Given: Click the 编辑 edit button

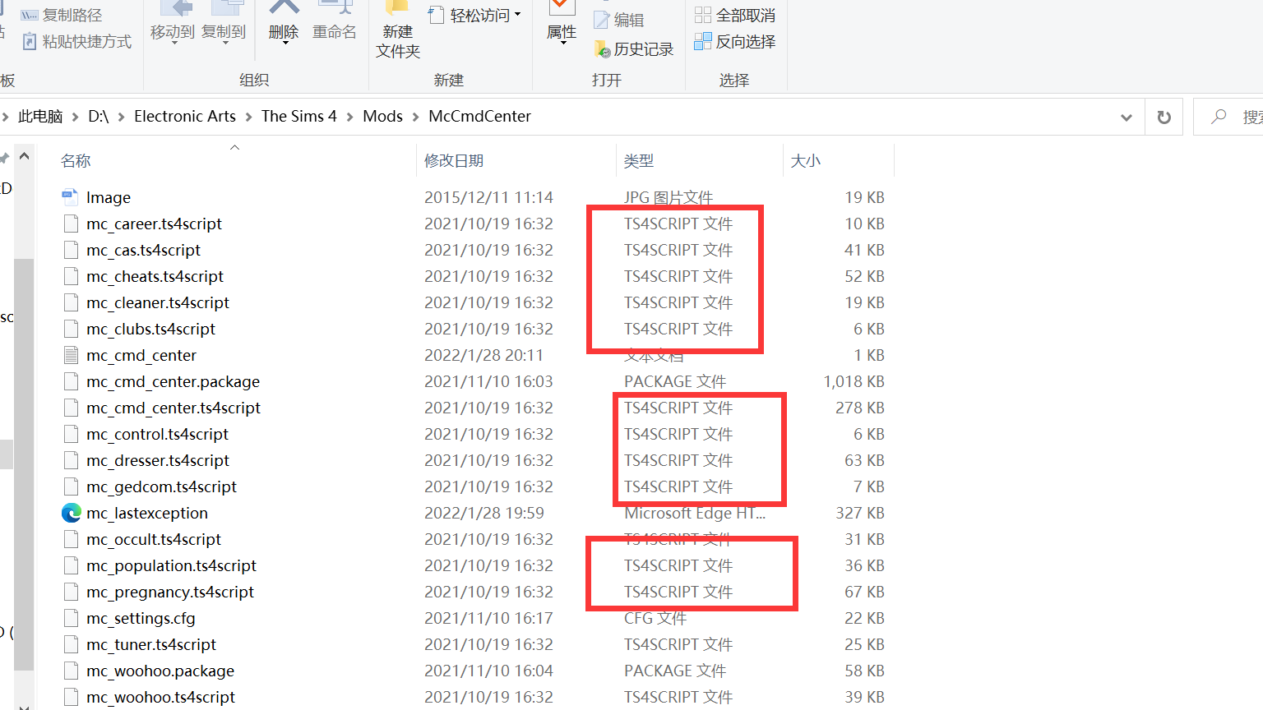Looking at the screenshot, I should [619, 20].
